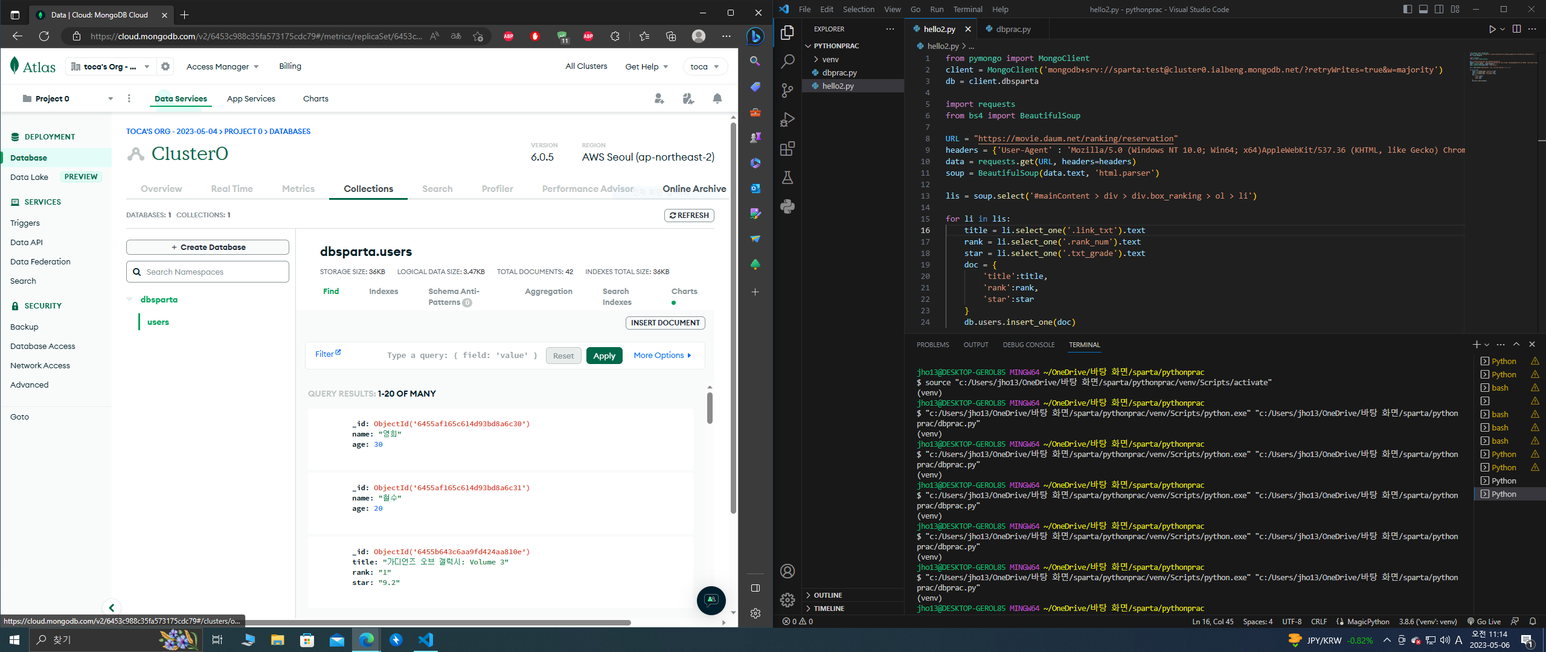Maximize the terminal panel size toggle
The height and width of the screenshot is (652, 1546).
click(x=1516, y=344)
